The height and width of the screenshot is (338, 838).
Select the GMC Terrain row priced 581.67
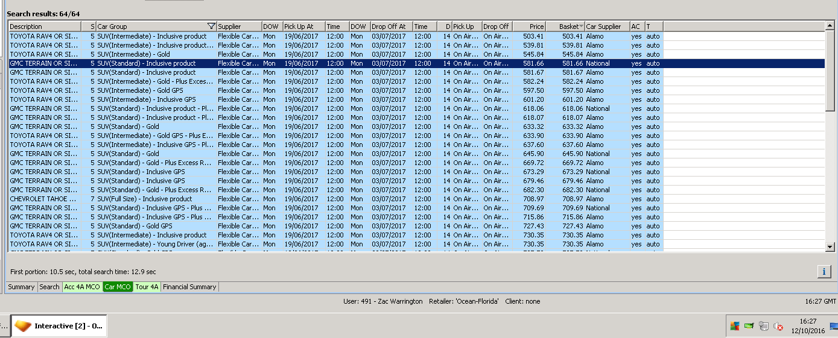(x=335, y=72)
